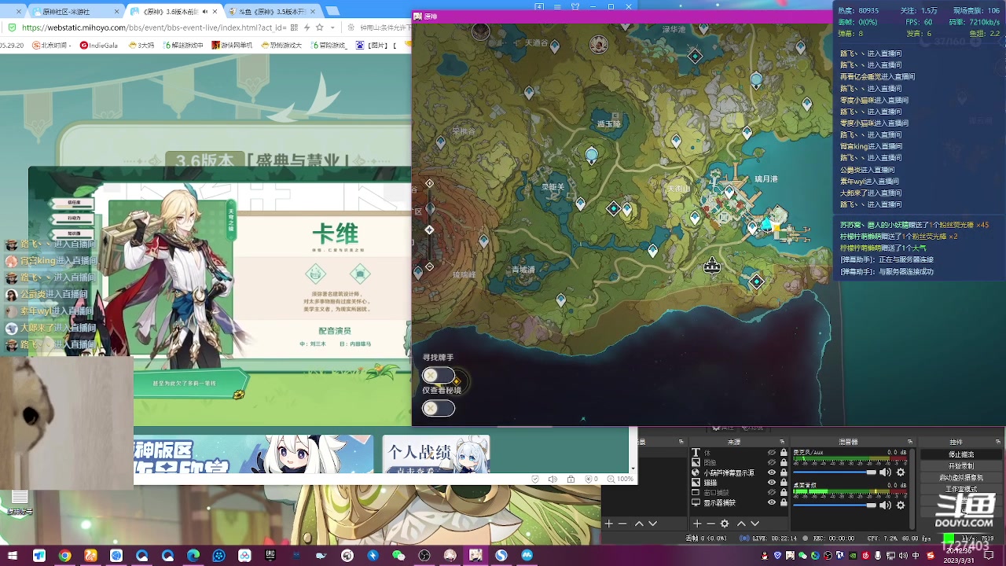Click 开始录制 button in OBS
This screenshot has width=1006, height=566.
(961, 466)
